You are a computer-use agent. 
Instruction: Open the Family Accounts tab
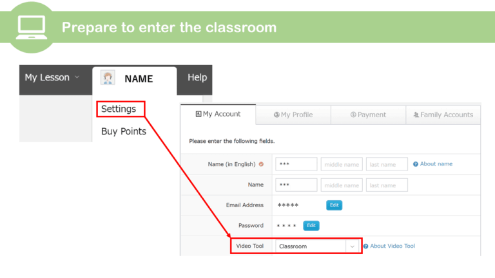pyautogui.click(x=443, y=115)
